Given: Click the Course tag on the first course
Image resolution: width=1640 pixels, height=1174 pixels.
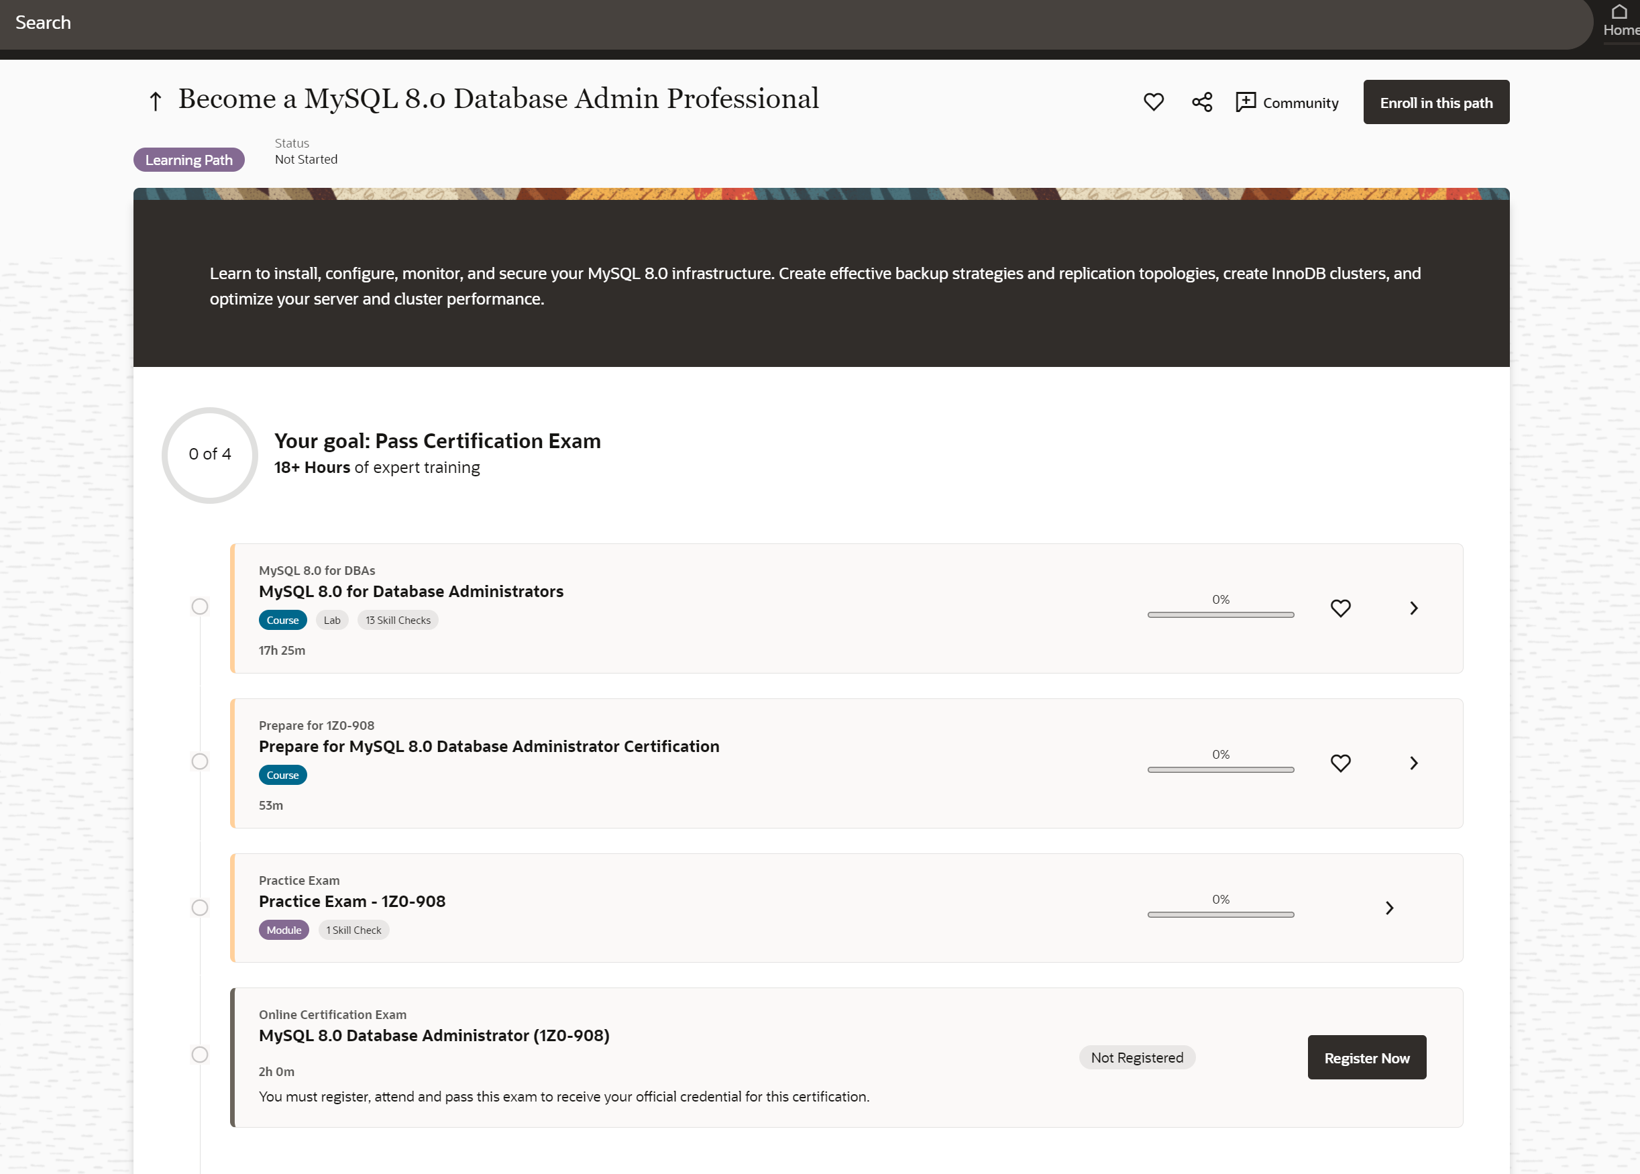Looking at the screenshot, I should 282,621.
